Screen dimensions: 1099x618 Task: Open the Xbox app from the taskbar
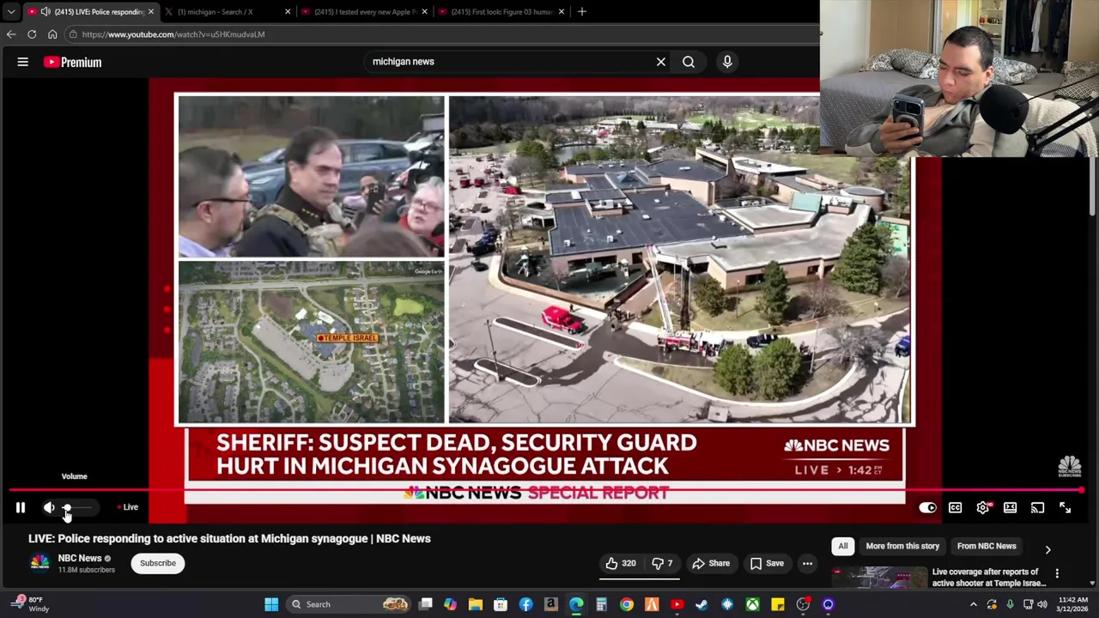[x=752, y=604]
